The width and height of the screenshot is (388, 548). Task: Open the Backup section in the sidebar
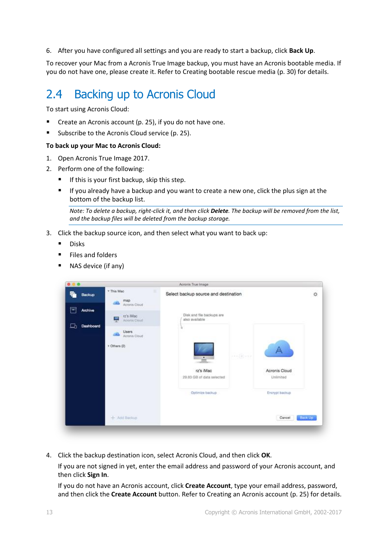85,295
